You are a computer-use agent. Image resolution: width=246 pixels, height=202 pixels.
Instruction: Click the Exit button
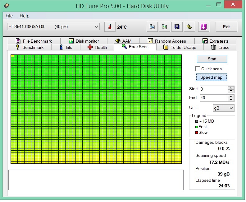pos(226,27)
